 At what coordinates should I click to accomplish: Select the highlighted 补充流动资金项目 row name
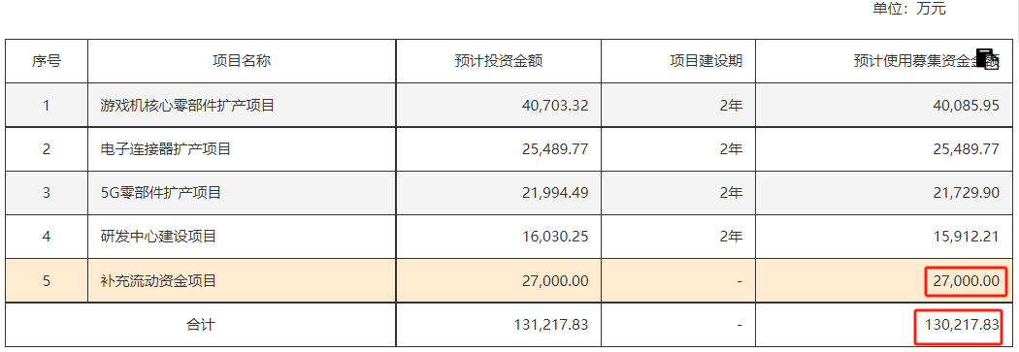pos(242,280)
